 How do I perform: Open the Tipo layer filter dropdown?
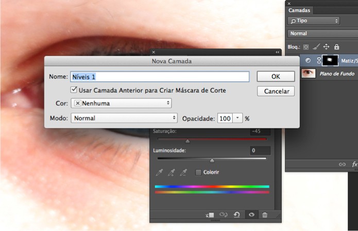[x=314, y=21]
